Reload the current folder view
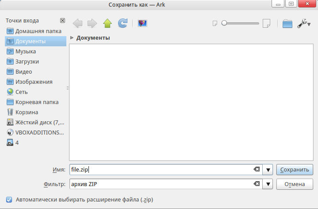 click(x=123, y=23)
